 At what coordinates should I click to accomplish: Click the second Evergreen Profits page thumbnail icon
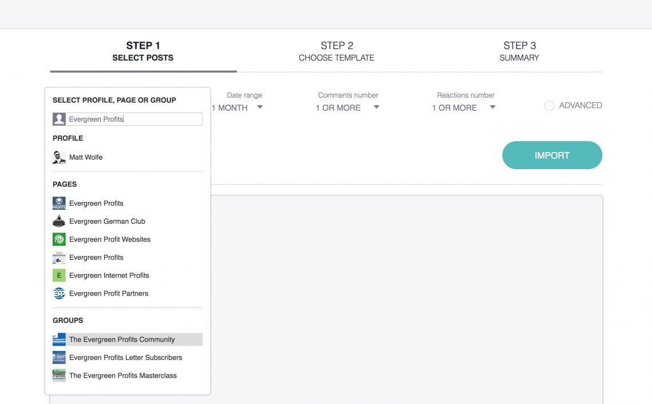pos(59,257)
